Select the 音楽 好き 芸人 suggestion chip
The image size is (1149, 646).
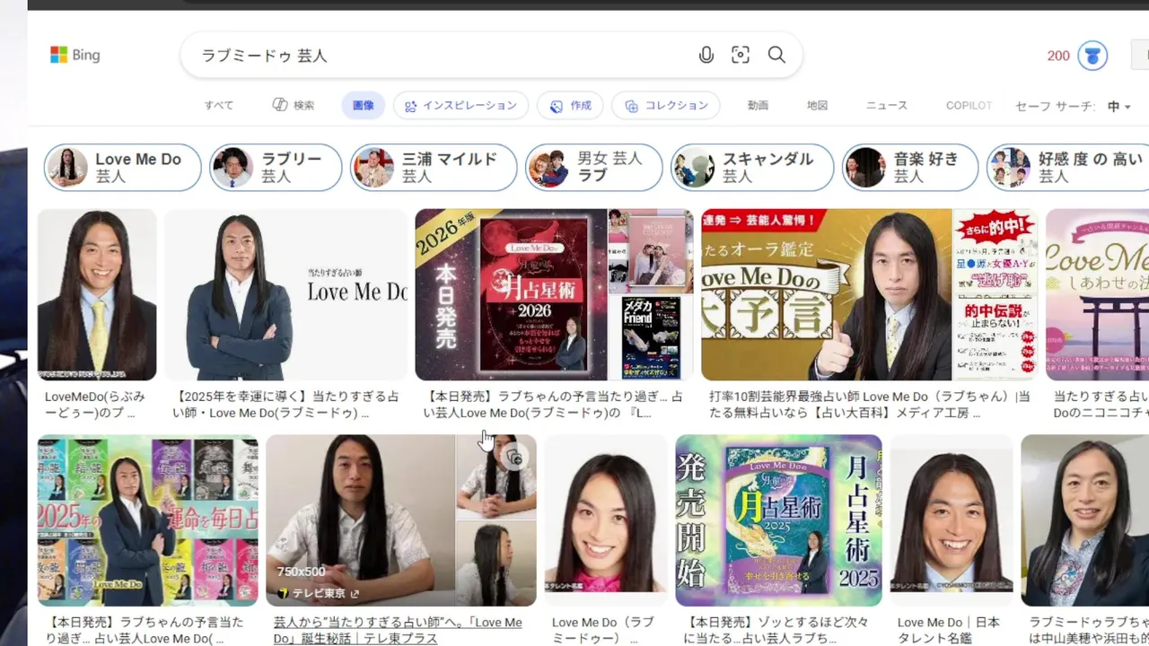click(910, 168)
